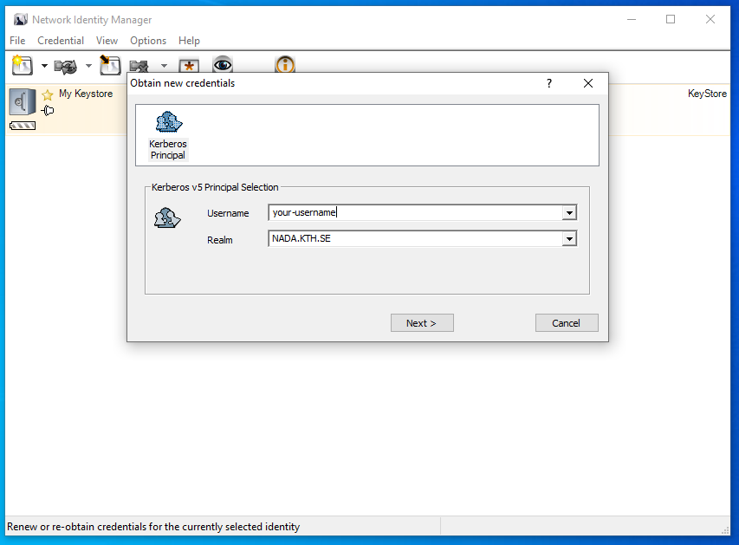Screen dimensions: 739x545
Task: Open the Credential menu
Action: [x=61, y=41]
